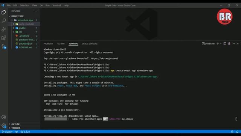
Task: Collapse the adventure-app folder
Action: click(x=12, y=20)
